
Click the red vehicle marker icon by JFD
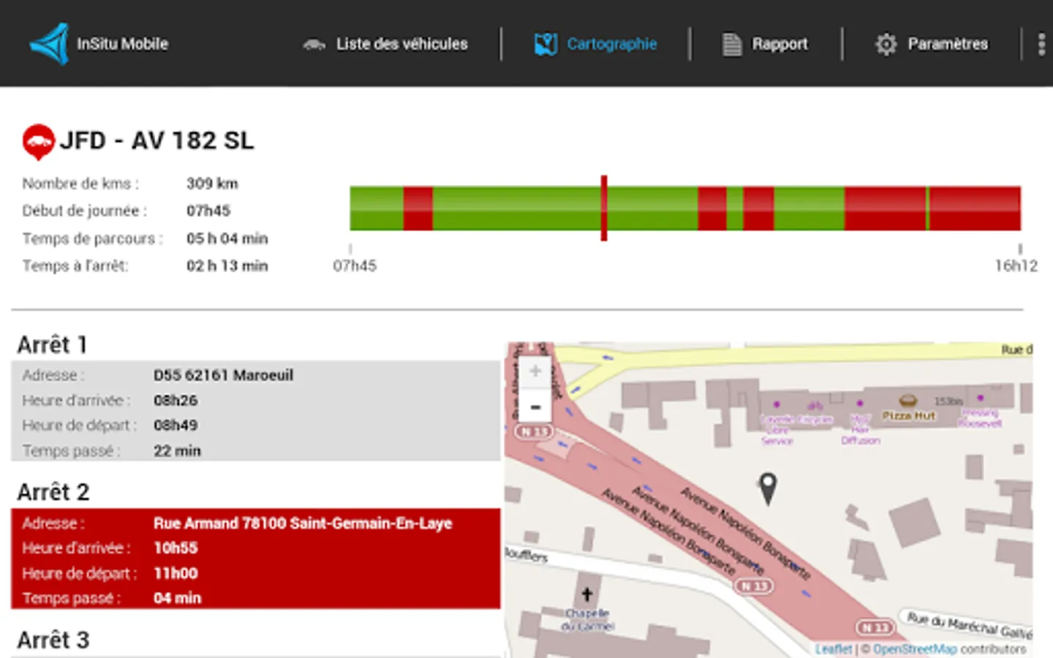coord(39,142)
